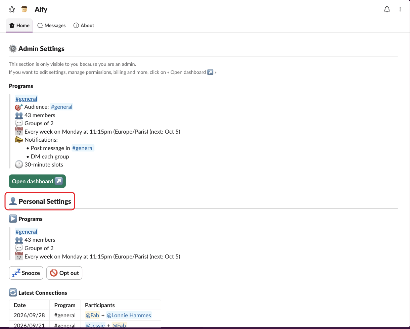
Task: Open the three-dot more options menu
Action: click(400, 9)
